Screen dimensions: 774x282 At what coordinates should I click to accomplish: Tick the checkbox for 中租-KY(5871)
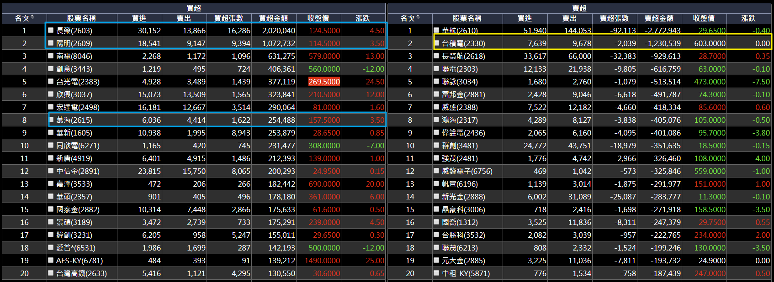point(437,273)
